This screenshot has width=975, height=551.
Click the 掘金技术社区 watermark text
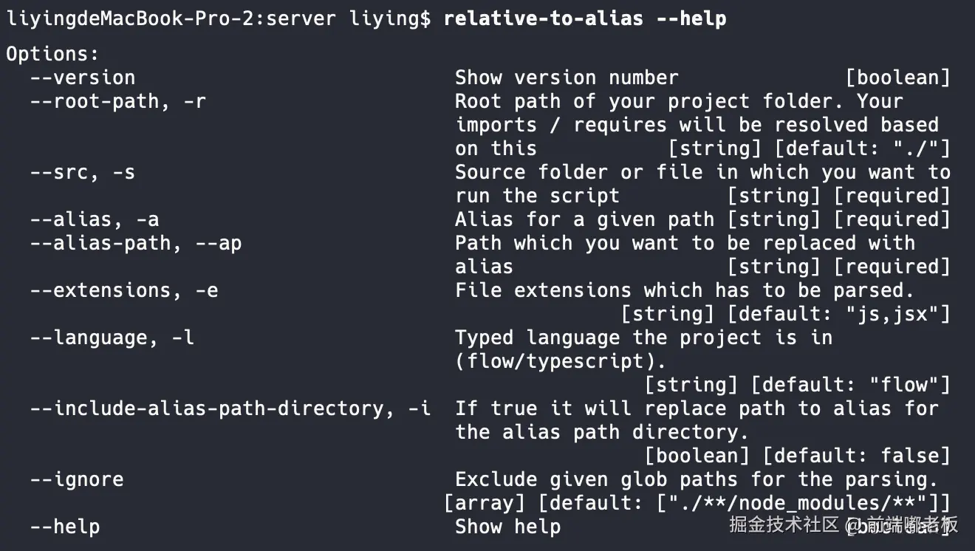784,525
